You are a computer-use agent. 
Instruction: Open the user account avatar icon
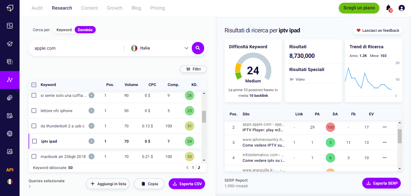pos(401,8)
